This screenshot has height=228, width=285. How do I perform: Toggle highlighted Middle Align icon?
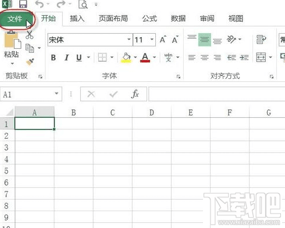pos(205,39)
